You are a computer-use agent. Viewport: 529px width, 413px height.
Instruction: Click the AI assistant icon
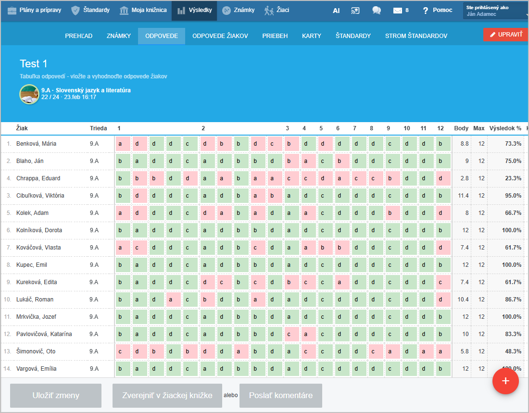(x=336, y=10)
